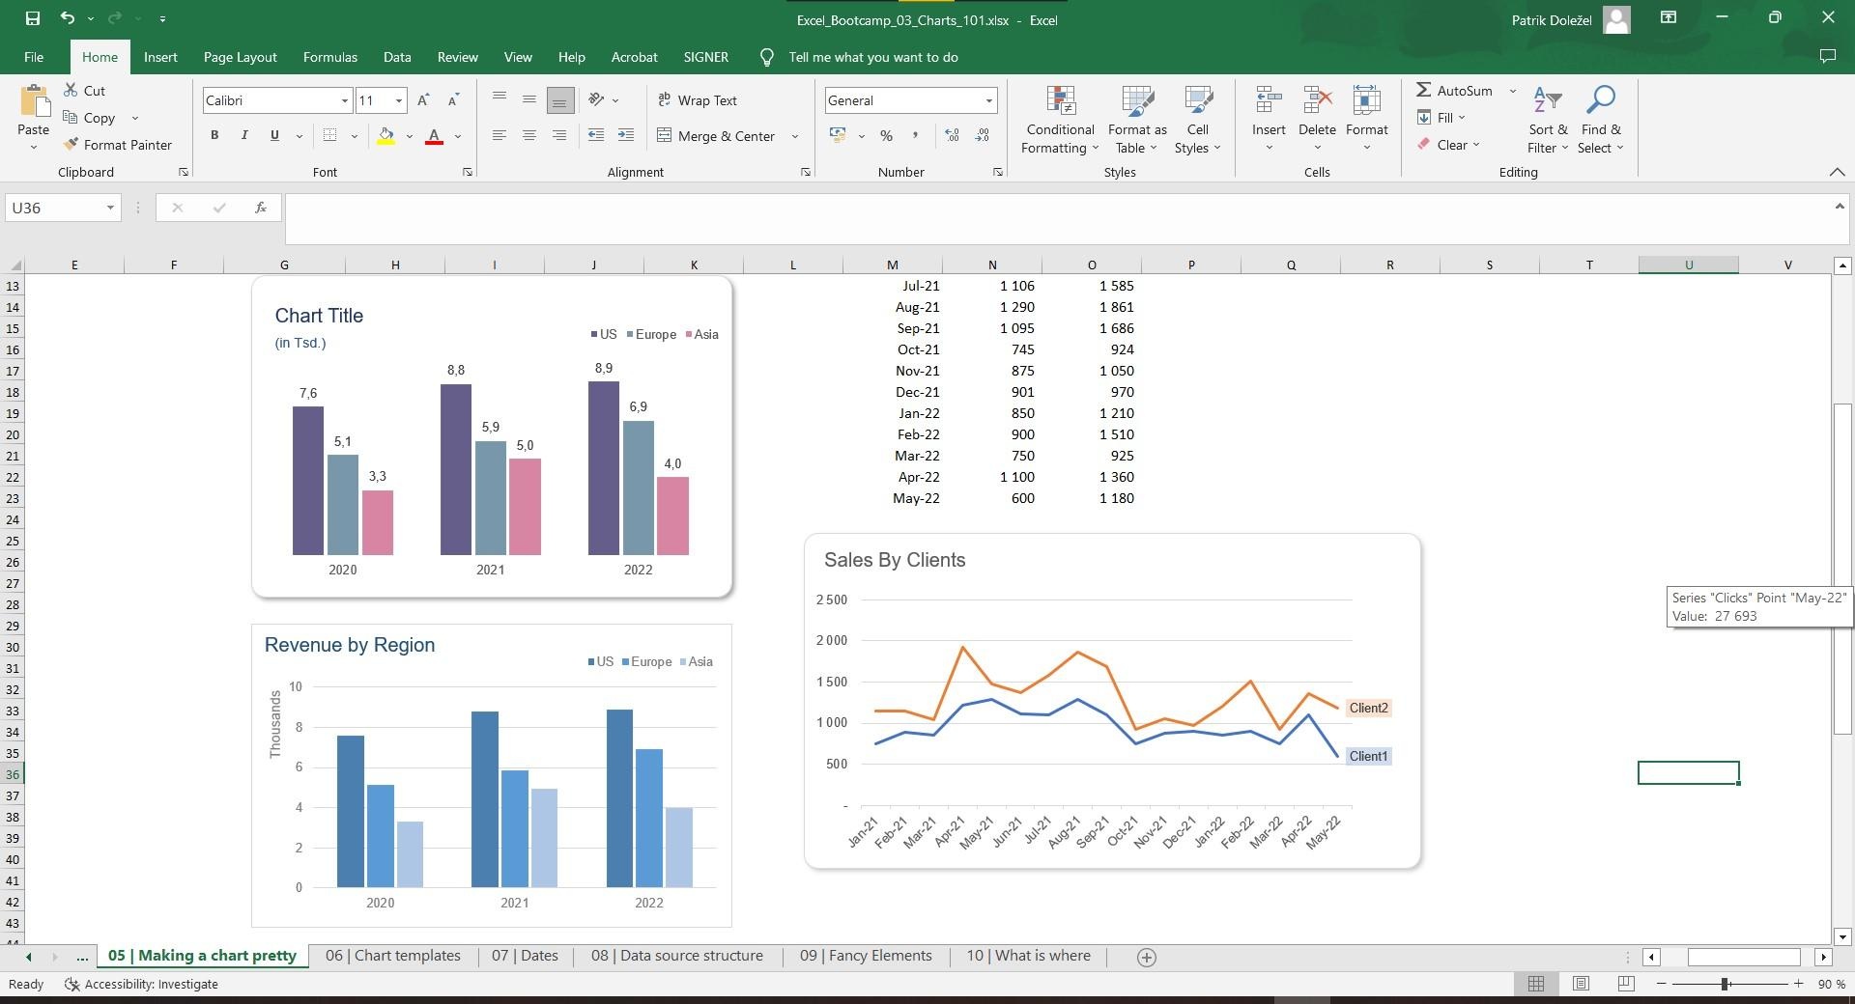
Task: Click Accessibility: Investigate in status bar
Action: 141,984
